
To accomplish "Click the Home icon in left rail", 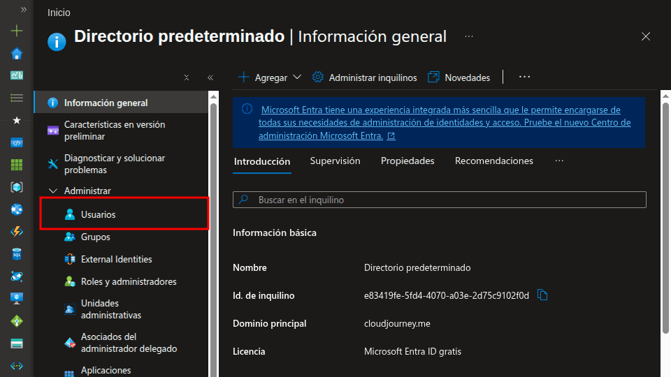I will [17, 54].
